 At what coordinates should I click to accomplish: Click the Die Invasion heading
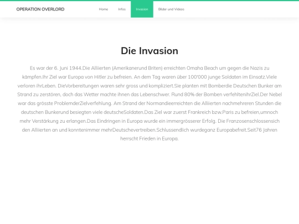[x=149, y=51]
